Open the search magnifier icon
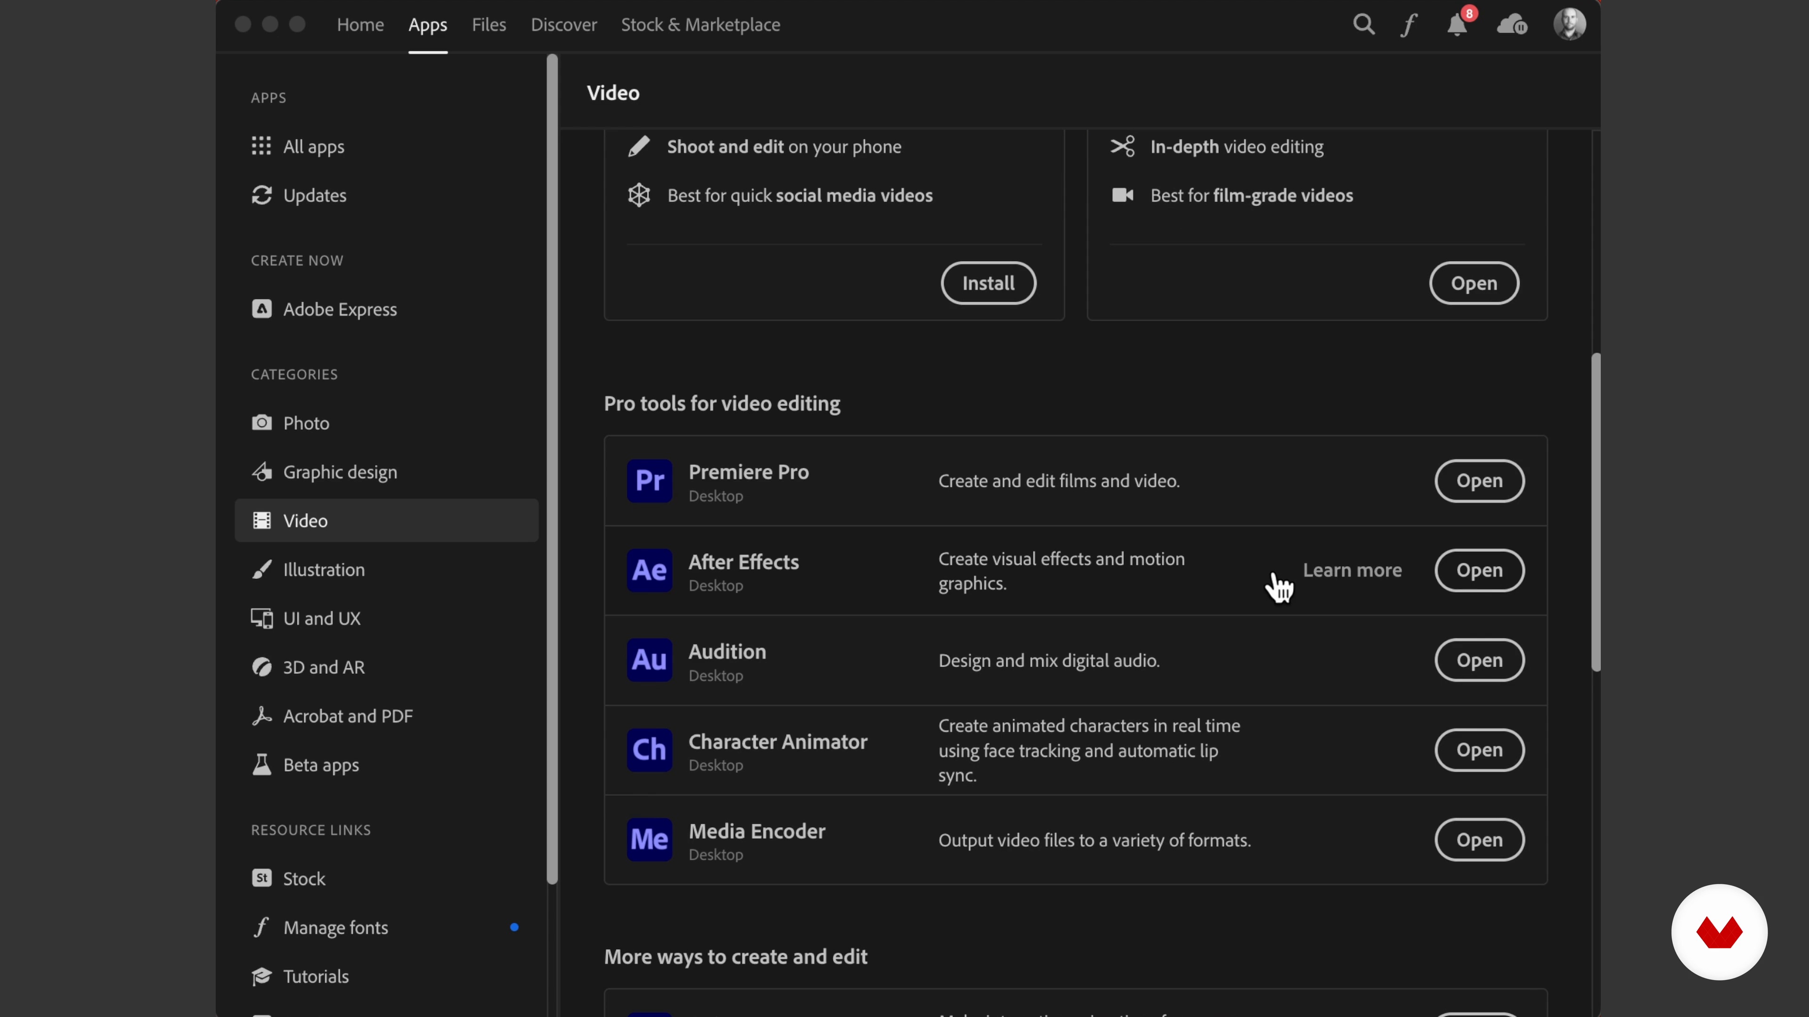Screen dimensions: 1809x1017 click(x=1363, y=24)
